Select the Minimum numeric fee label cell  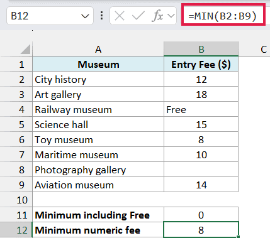tap(98, 230)
